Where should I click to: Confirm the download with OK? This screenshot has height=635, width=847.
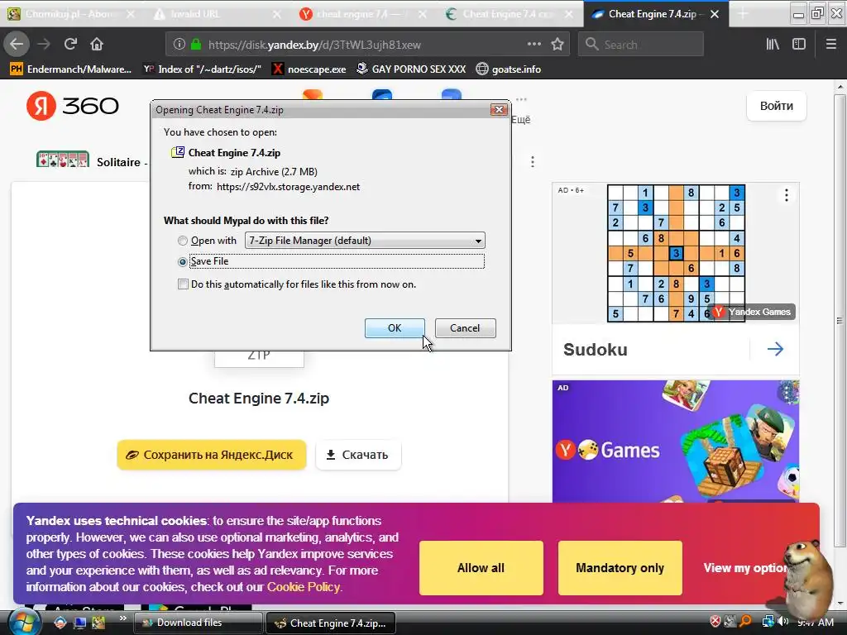(395, 328)
